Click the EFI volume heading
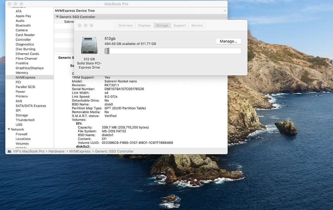 tap(79, 124)
